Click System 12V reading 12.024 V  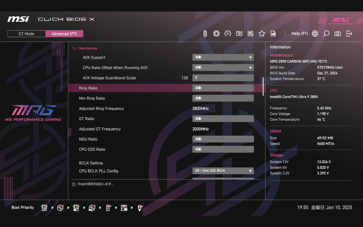click(x=324, y=162)
